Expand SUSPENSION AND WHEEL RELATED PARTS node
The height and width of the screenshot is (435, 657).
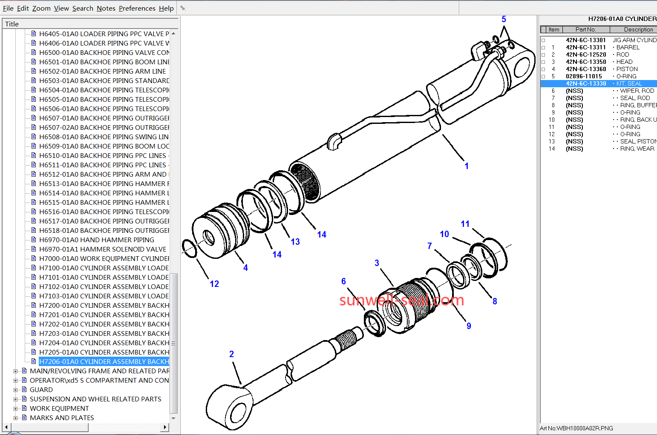16,399
